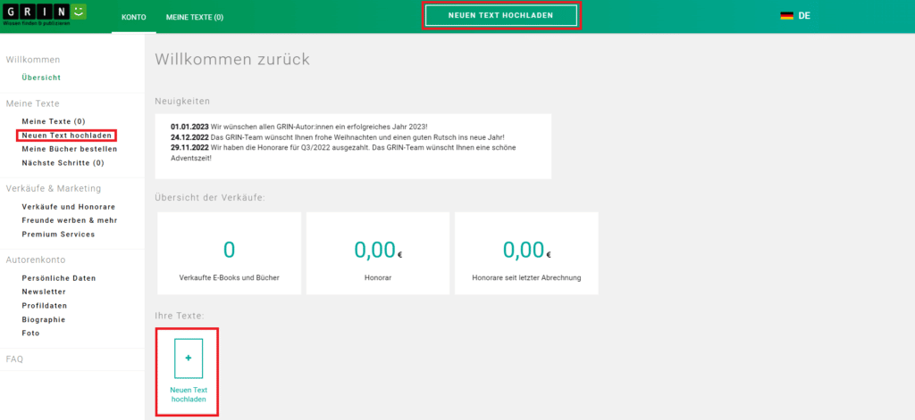Select Newsletter in Autorenkonto section
The height and width of the screenshot is (420, 915).
click(44, 292)
